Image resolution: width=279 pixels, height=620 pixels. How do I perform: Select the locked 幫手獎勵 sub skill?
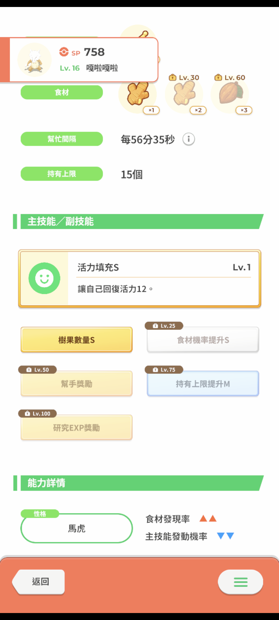coord(76,384)
